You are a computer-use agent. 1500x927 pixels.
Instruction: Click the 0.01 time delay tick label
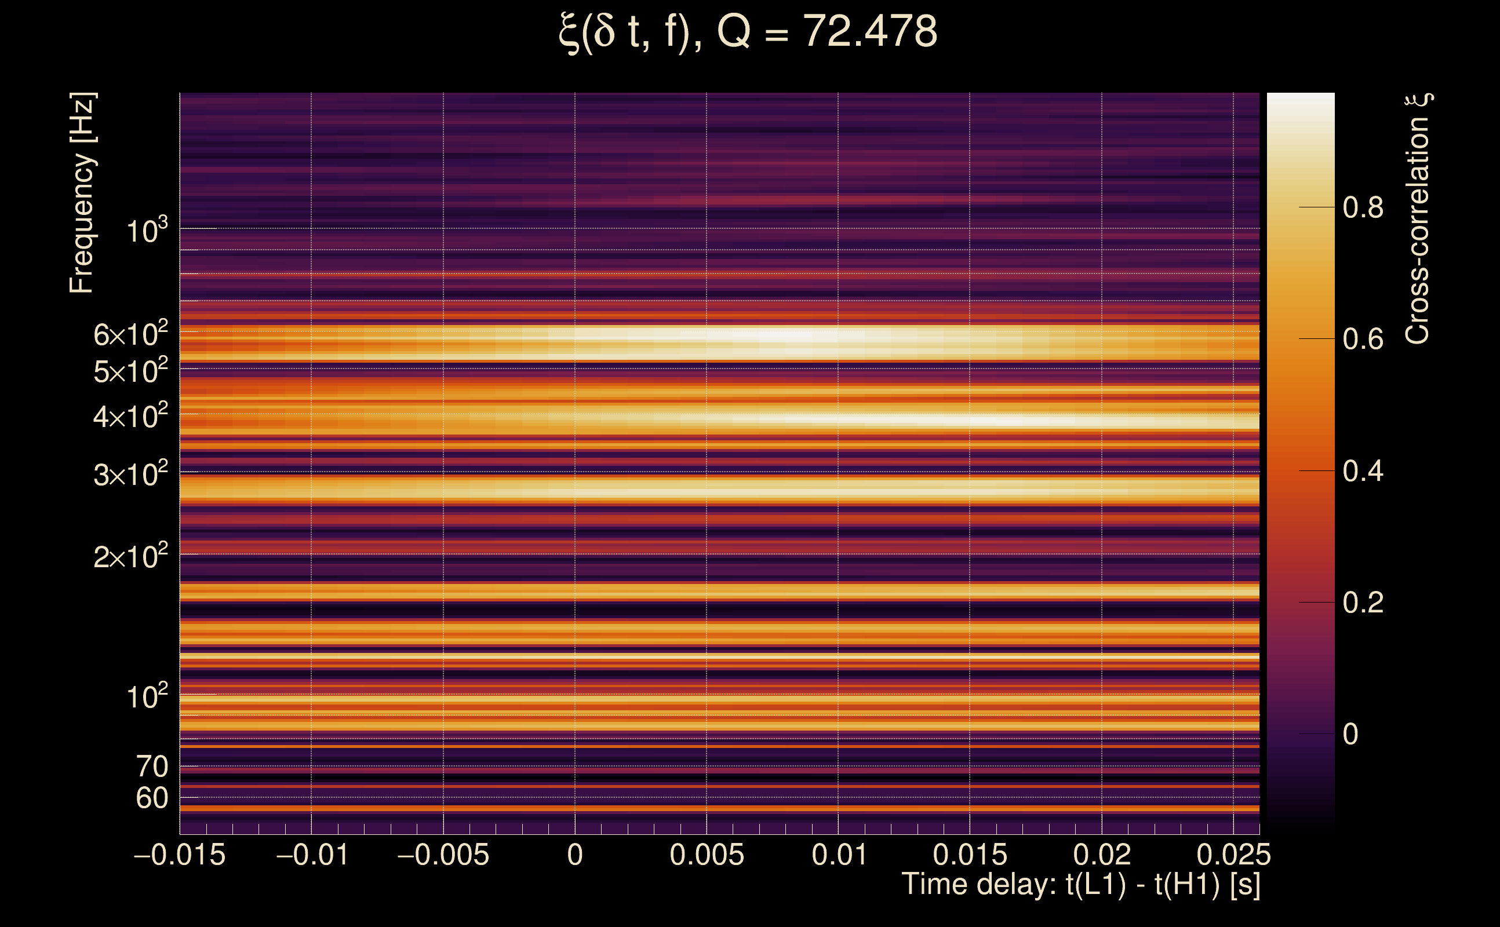click(838, 855)
